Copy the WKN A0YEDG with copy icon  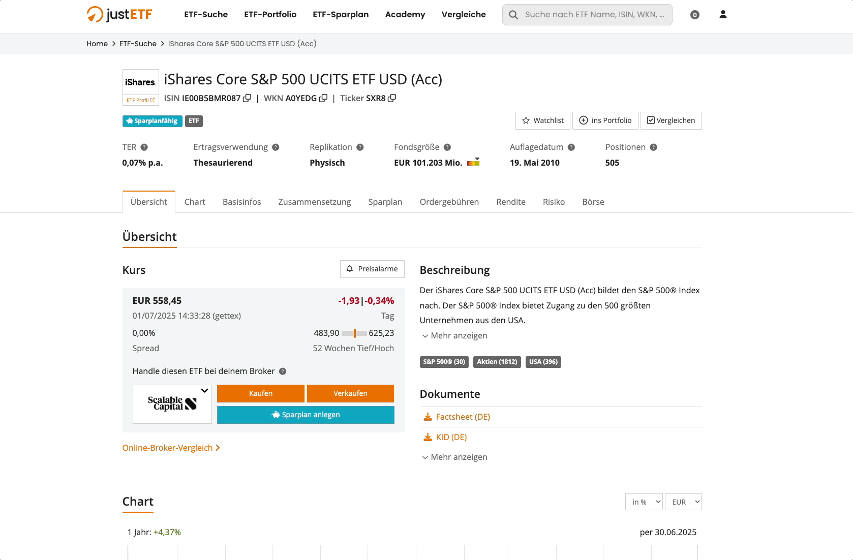[x=323, y=98]
